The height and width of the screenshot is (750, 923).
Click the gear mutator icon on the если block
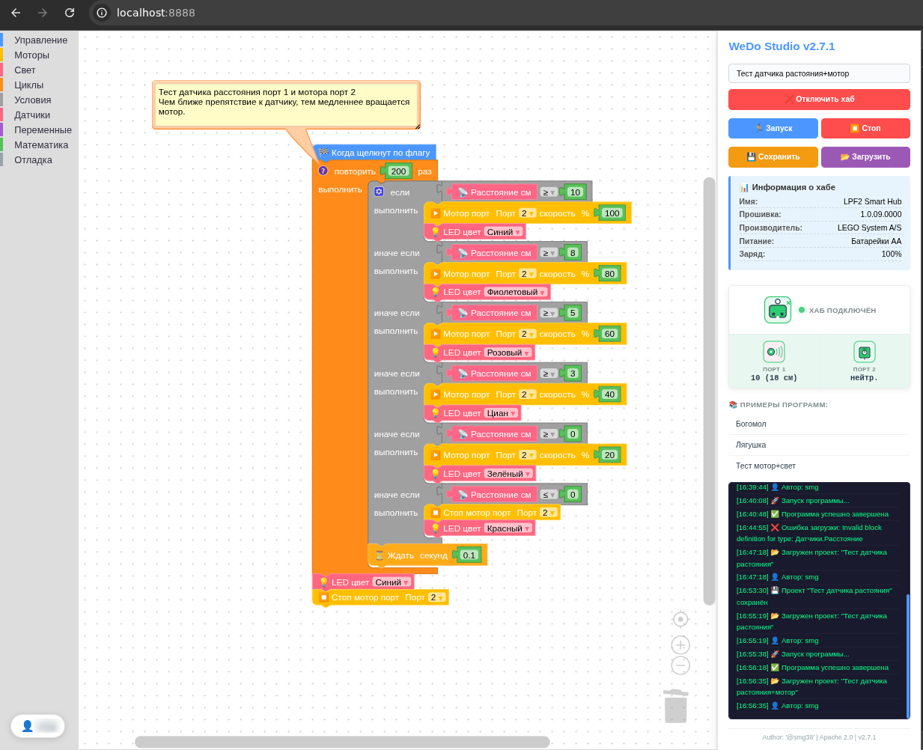(379, 192)
